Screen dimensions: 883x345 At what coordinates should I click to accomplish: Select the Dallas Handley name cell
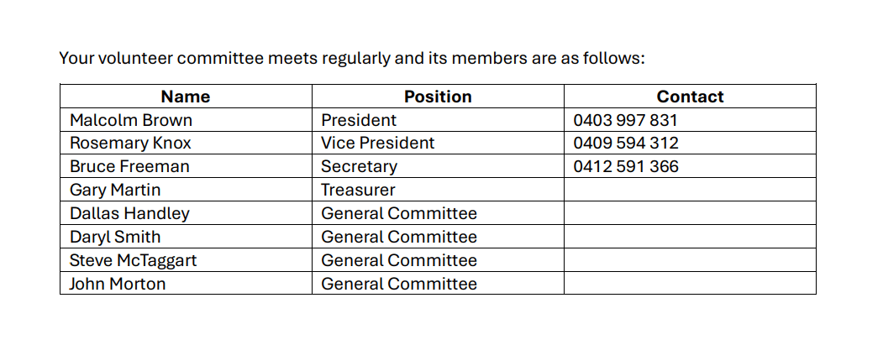(x=129, y=213)
